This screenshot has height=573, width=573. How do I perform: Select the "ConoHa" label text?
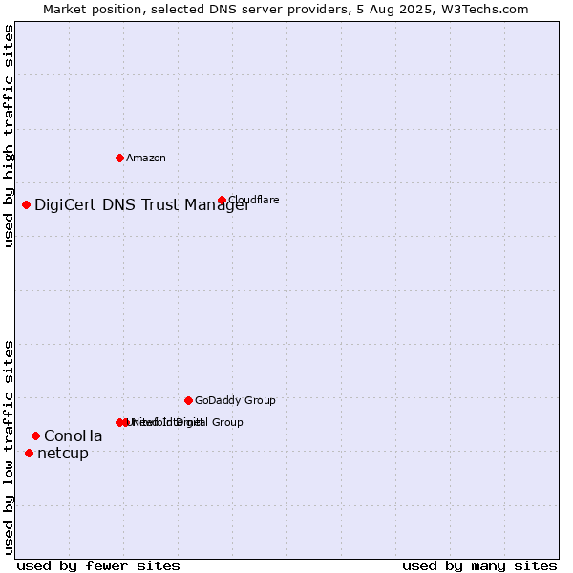point(74,436)
